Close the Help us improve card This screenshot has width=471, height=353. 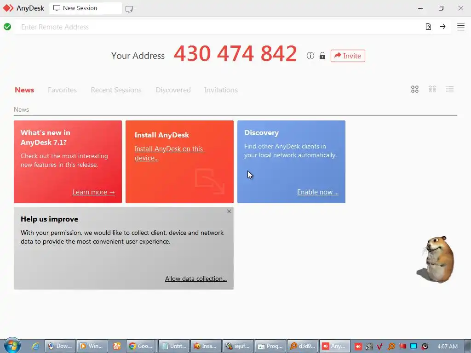point(229,211)
